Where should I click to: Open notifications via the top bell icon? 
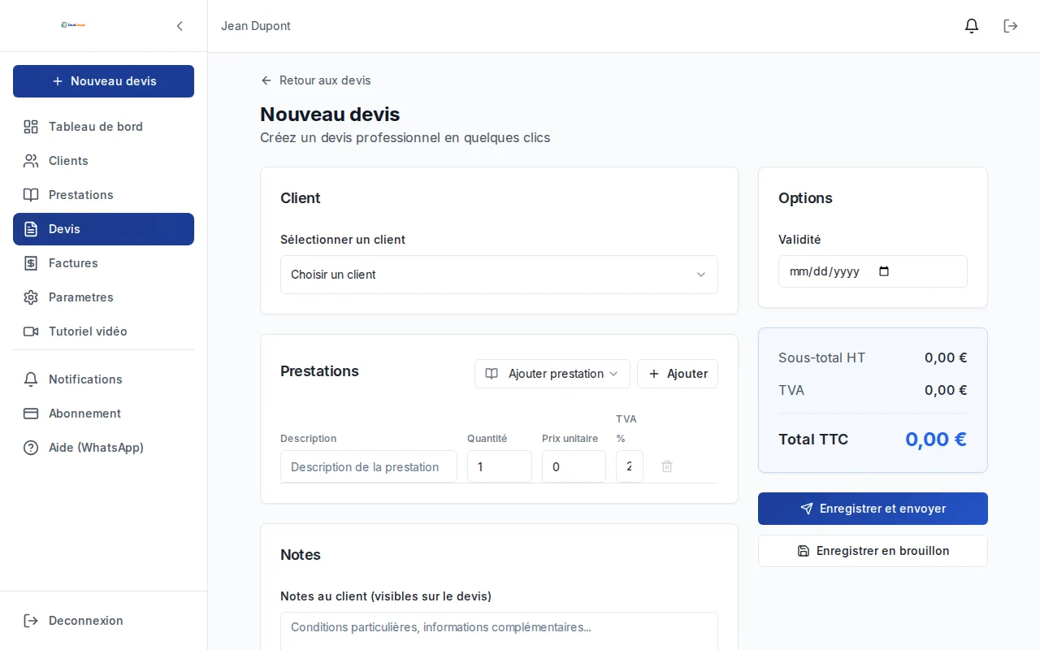(972, 26)
